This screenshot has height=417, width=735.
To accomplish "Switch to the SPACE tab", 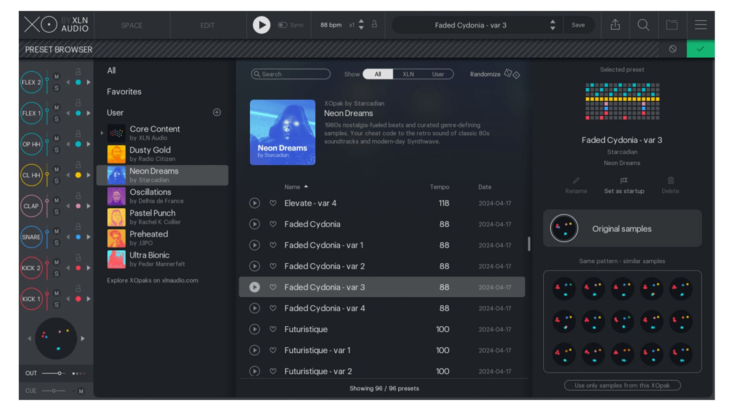I will pos(132,25).
